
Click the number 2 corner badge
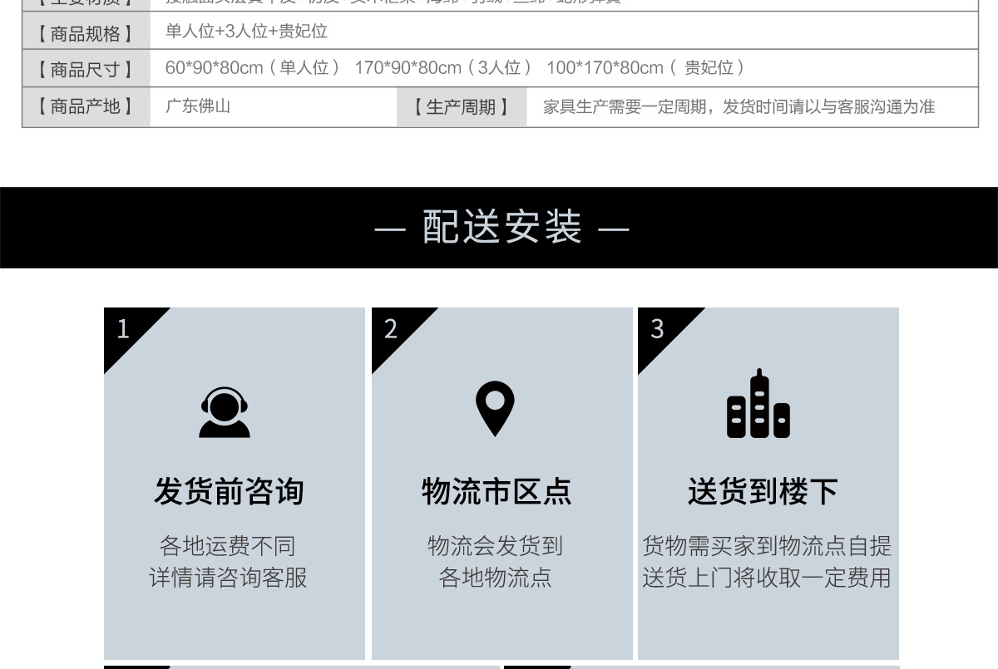coord(393,329)
